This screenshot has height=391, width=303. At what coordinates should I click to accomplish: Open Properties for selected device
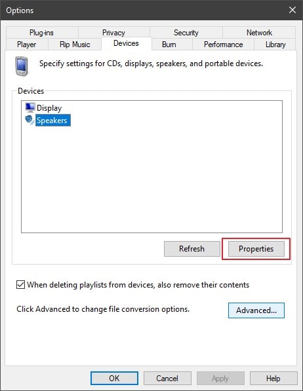(x=256, y=249)
